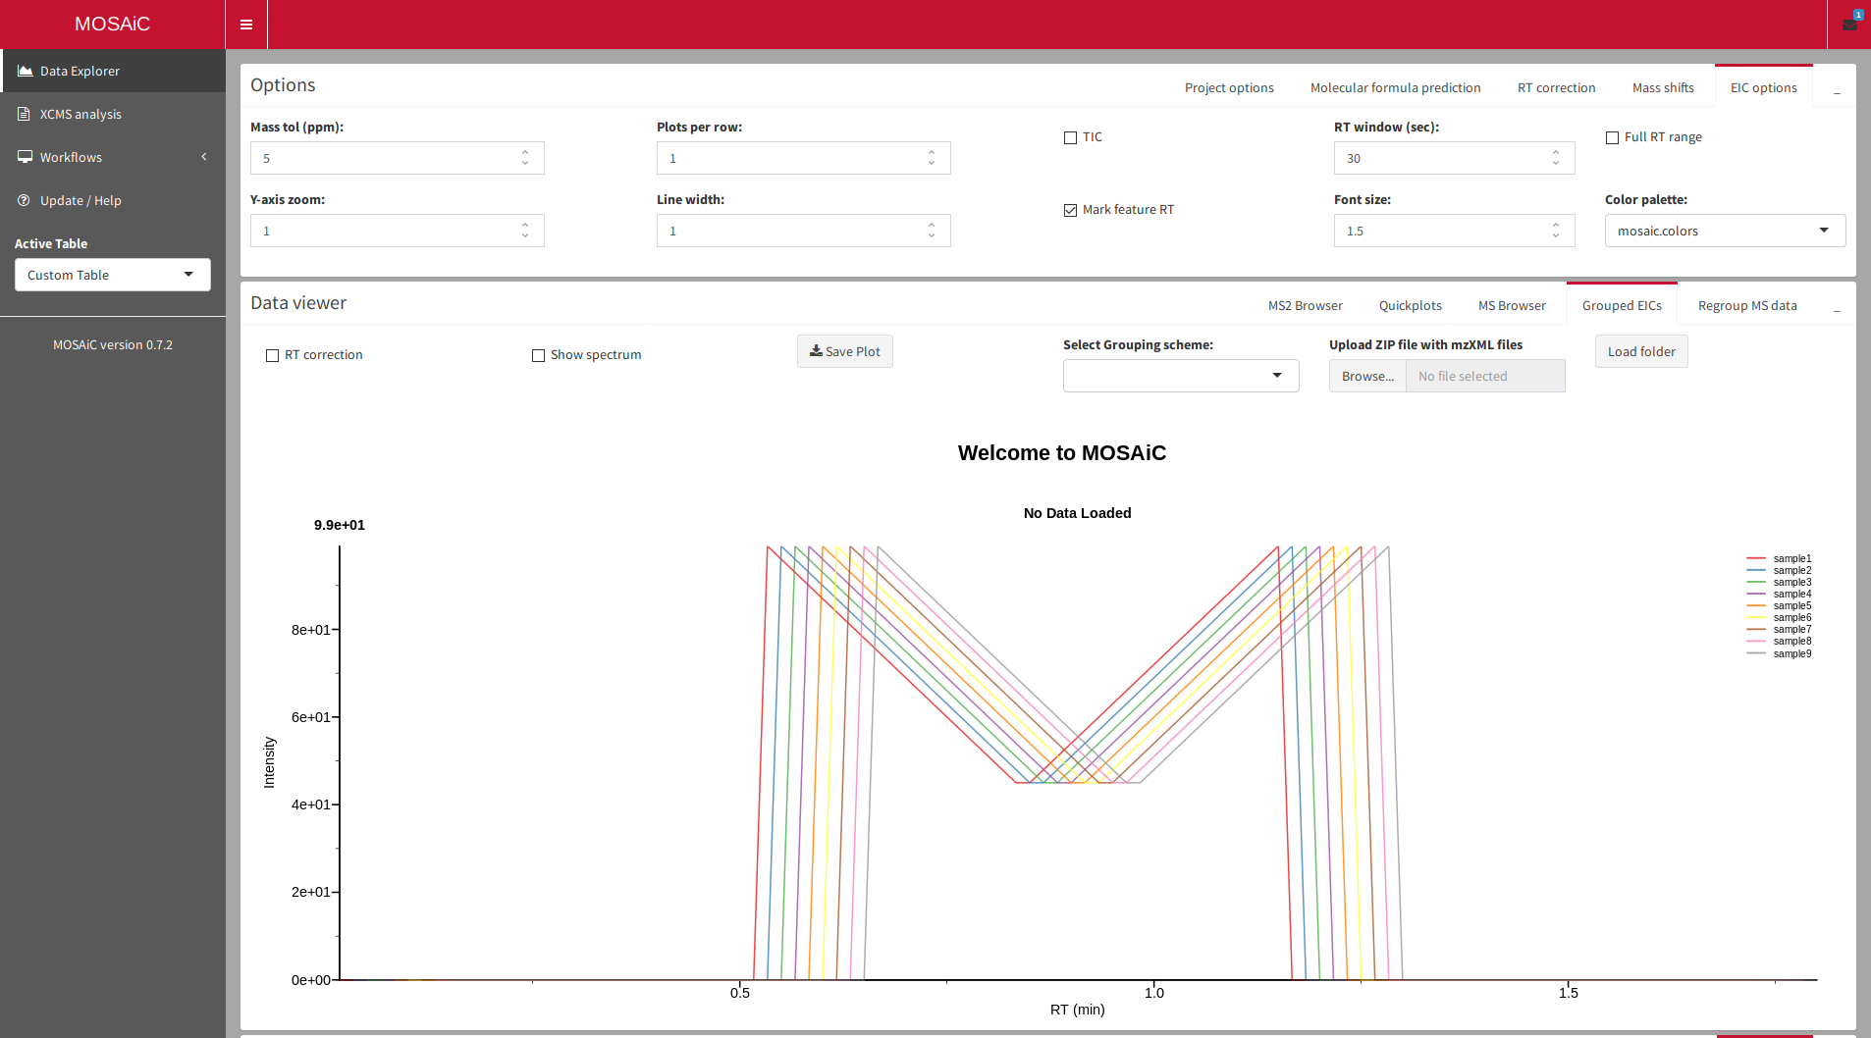Click the Save Plot button
This screenshot has width=1871, height=1038.
844,351
